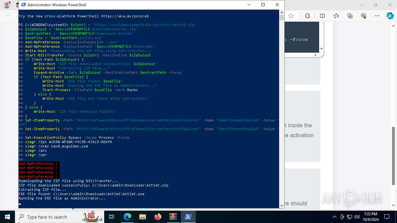Launch Firefox from the taskbar
397x223 pixels.
158,217
